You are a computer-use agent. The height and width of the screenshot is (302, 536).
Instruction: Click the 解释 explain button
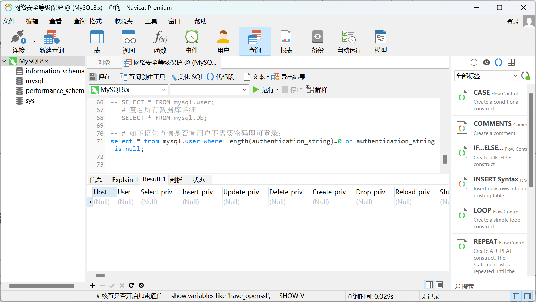coord(316,89)
